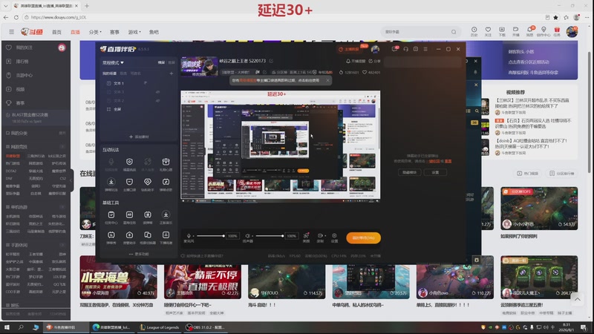Viewport: 594px width, 334px height.
Task: Open the 游戏 dropdown in Douyu navigation
Action: pos(134,32)
